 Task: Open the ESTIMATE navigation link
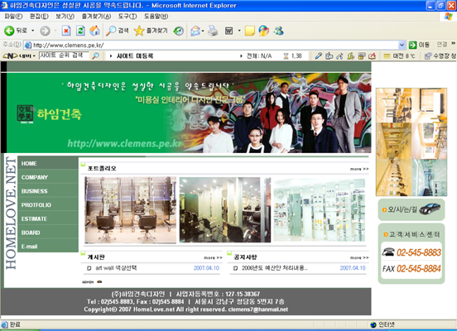(x=48, y=218)
